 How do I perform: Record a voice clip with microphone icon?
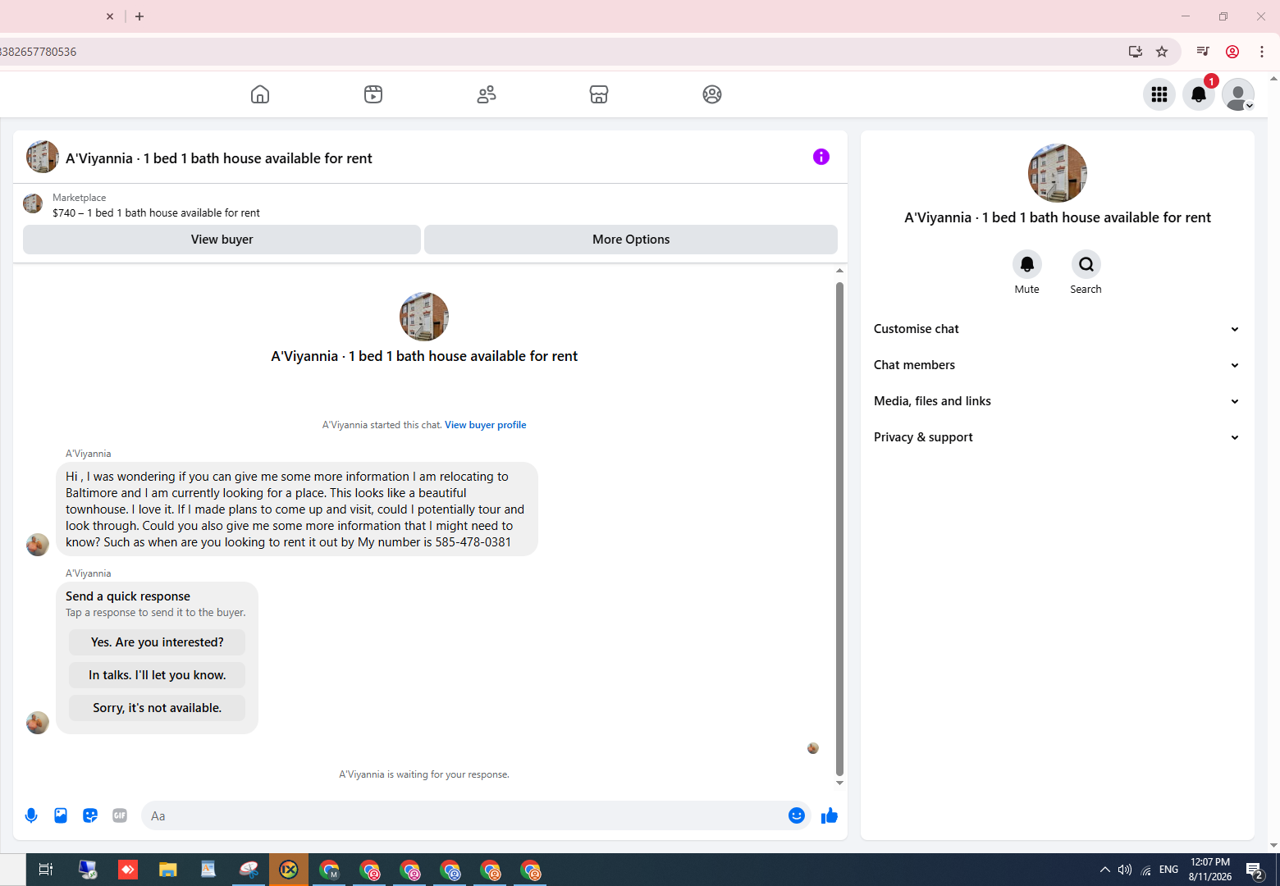31,815
